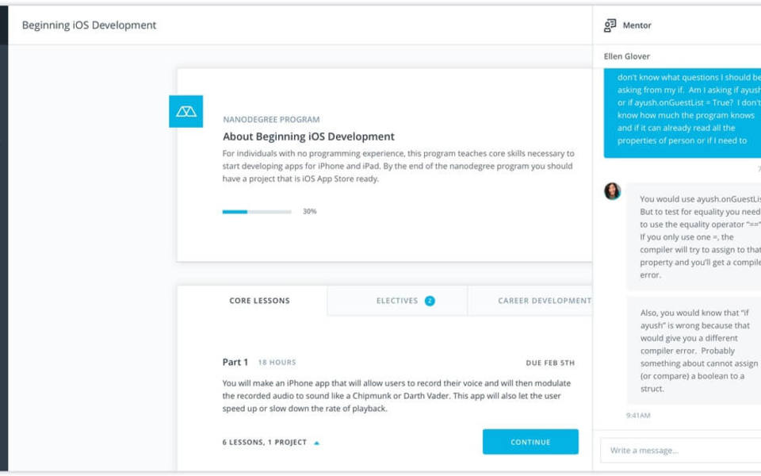
Task: Collapse the 6 lessons, 1 project arrow
Action: click(x=316, y=443)
